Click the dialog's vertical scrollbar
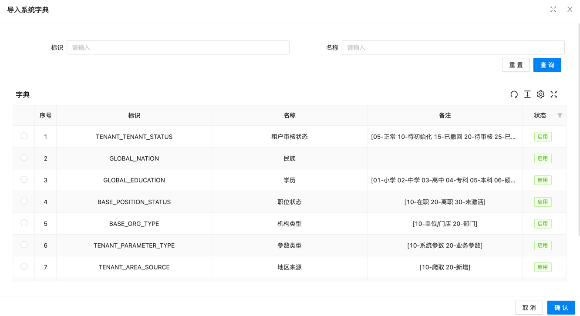The width and height of the screenshot is (580, 316). point(578,131)
